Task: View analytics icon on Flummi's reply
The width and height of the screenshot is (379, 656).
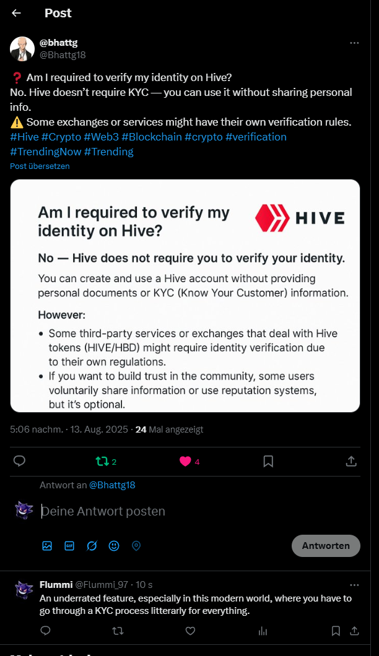Action: point(263,631)
